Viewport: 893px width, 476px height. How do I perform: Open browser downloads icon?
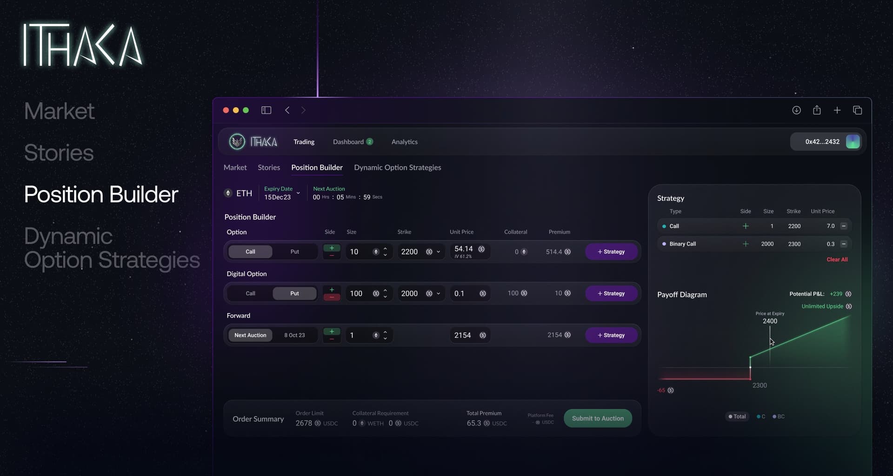pyautogui.click(x=796, y=110)
